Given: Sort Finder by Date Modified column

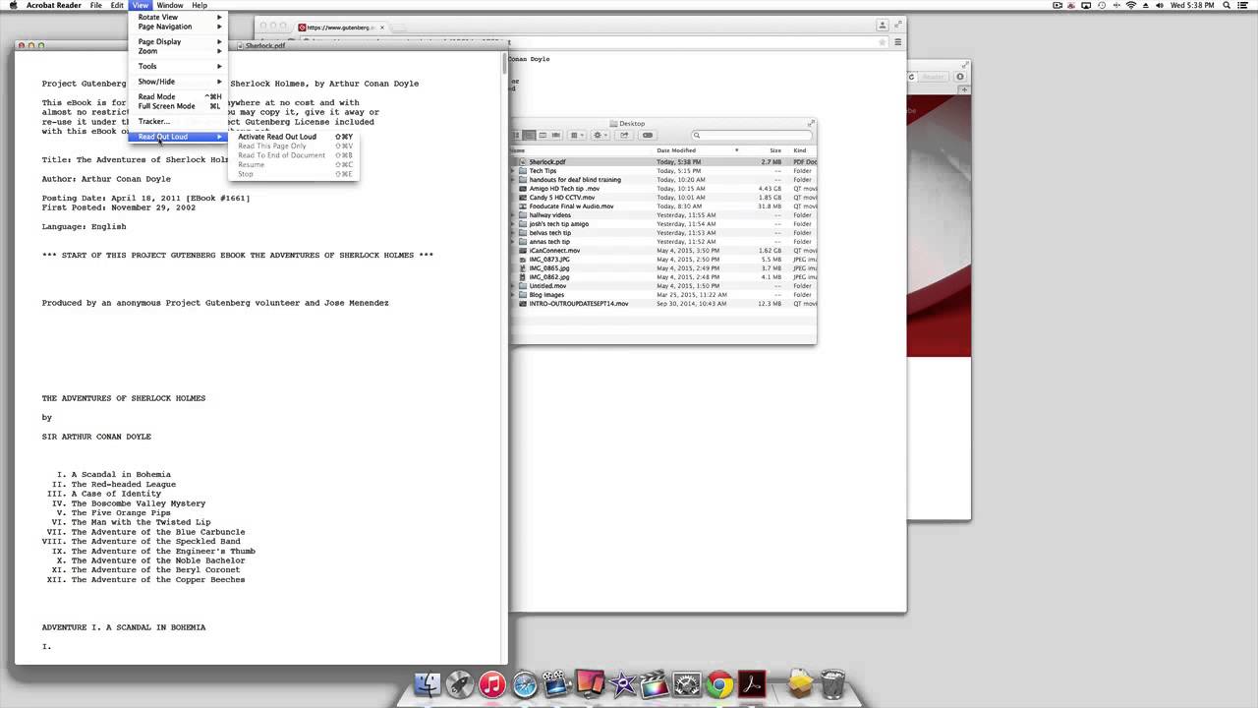Looking at the screenshot, I should click(698, 150).
